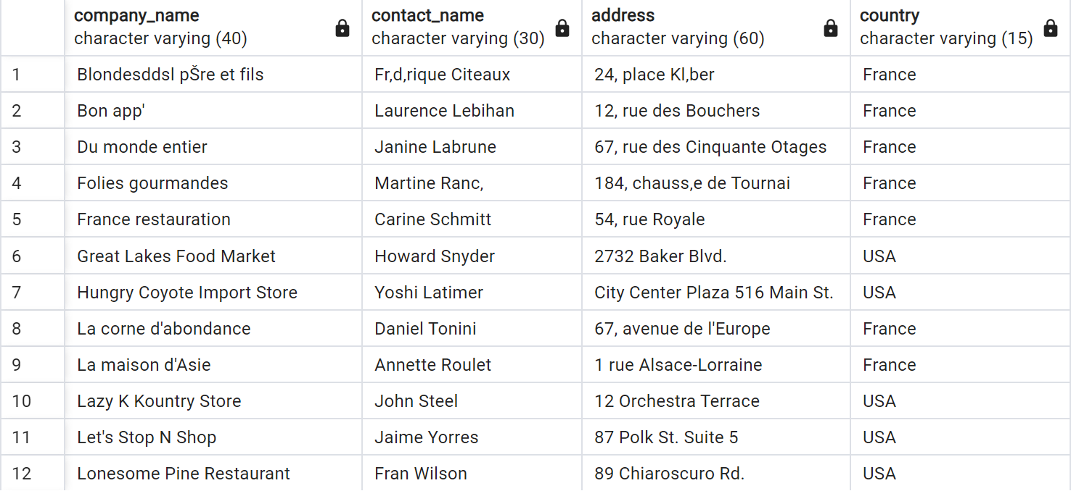Screen dimensions: 1071x491
Task: Select the company_name column header
Action: pyautogui.click(x=213, y=28)
